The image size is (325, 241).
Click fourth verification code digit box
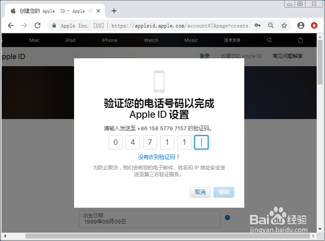167,142
